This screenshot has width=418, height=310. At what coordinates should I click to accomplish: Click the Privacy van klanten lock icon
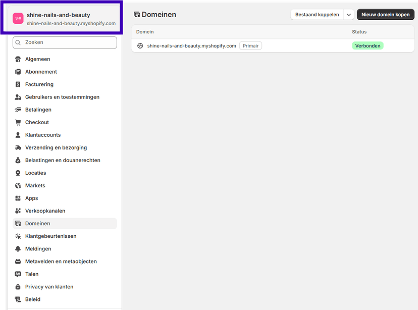(x=19, y=286)
